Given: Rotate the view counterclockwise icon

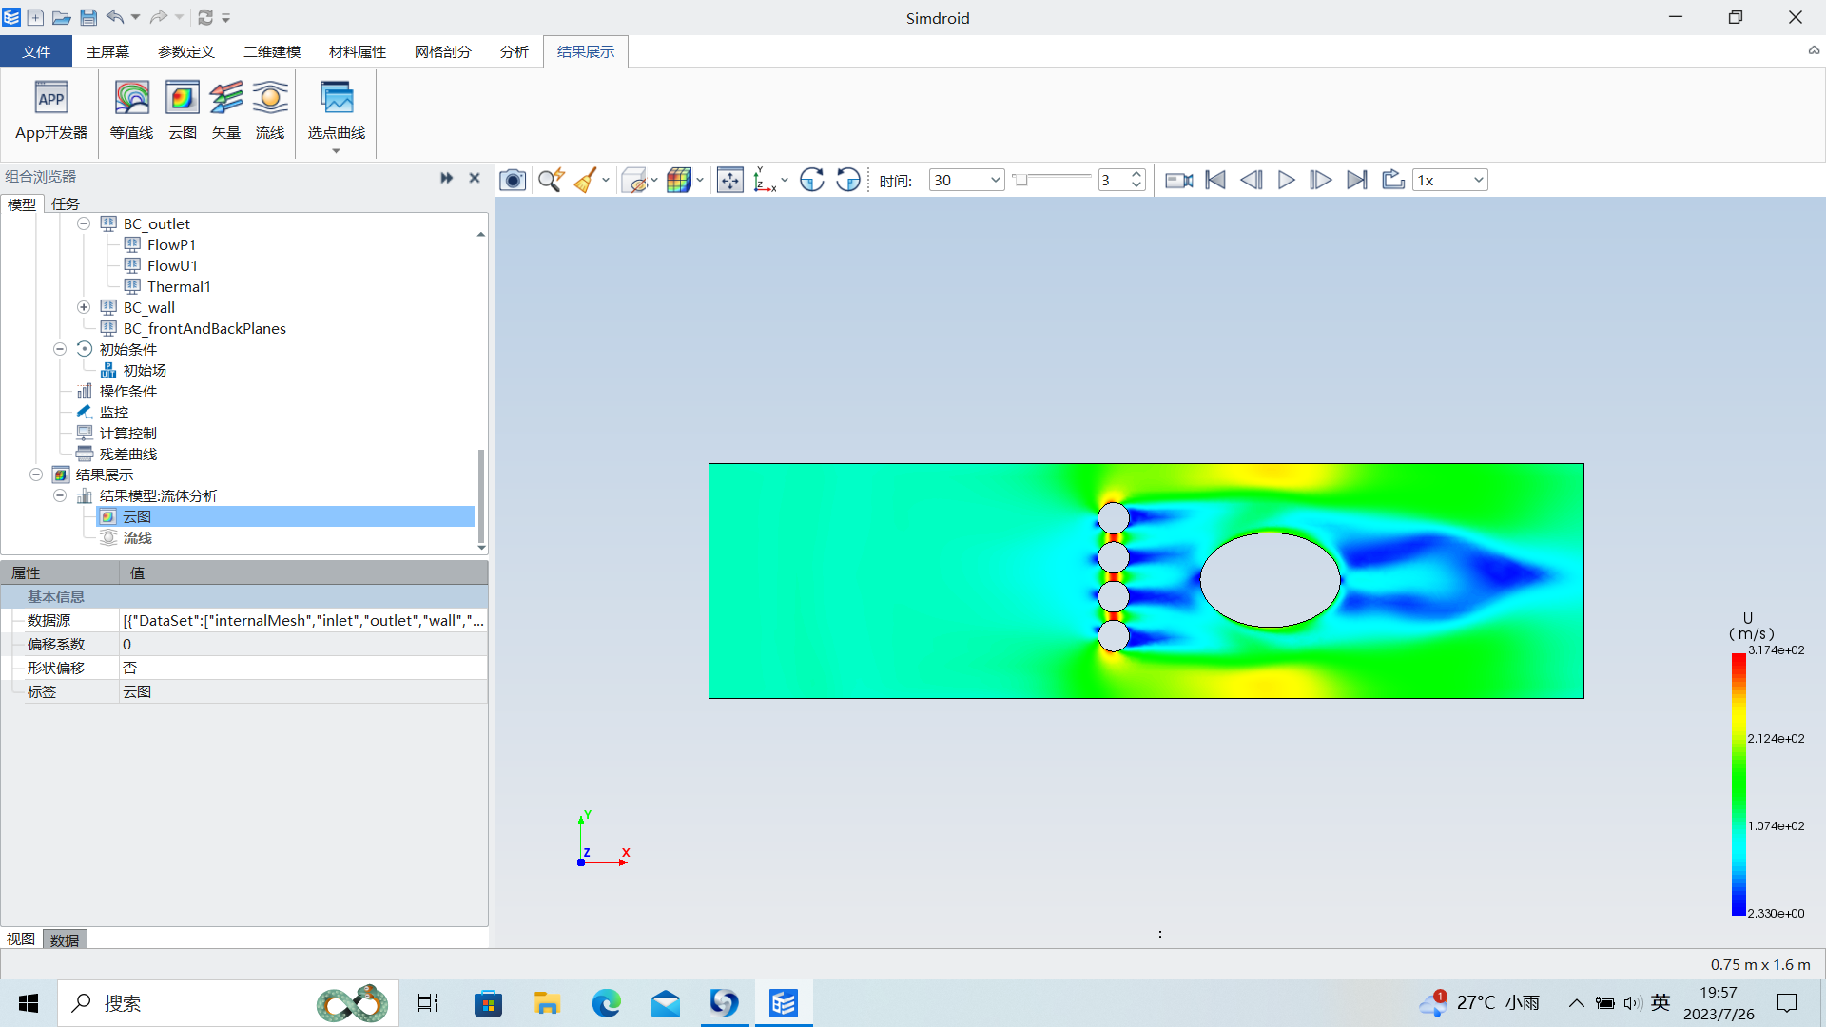Looking at the screenshot, I should click(848, 180).
